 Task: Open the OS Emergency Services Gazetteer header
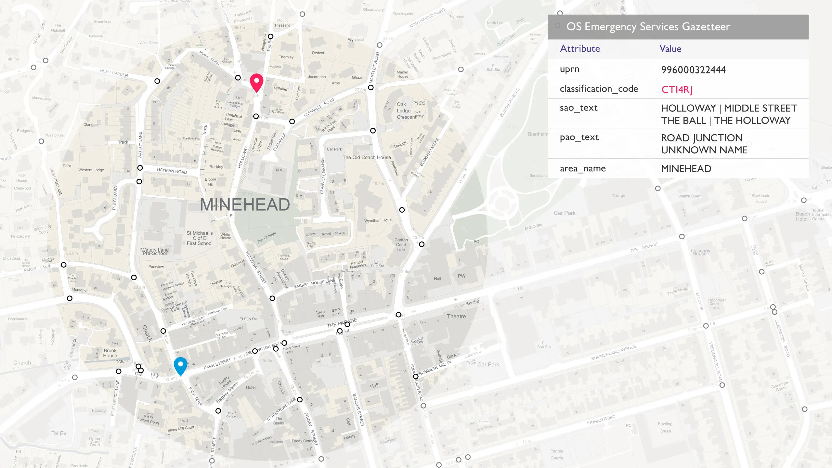click(x=648, y=27)
